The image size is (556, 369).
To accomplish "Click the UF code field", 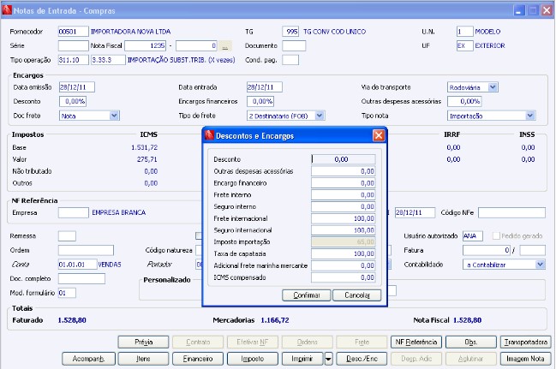I will 464,45.
